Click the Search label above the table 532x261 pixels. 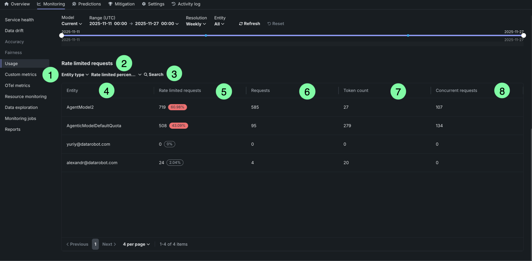[156, 75]
